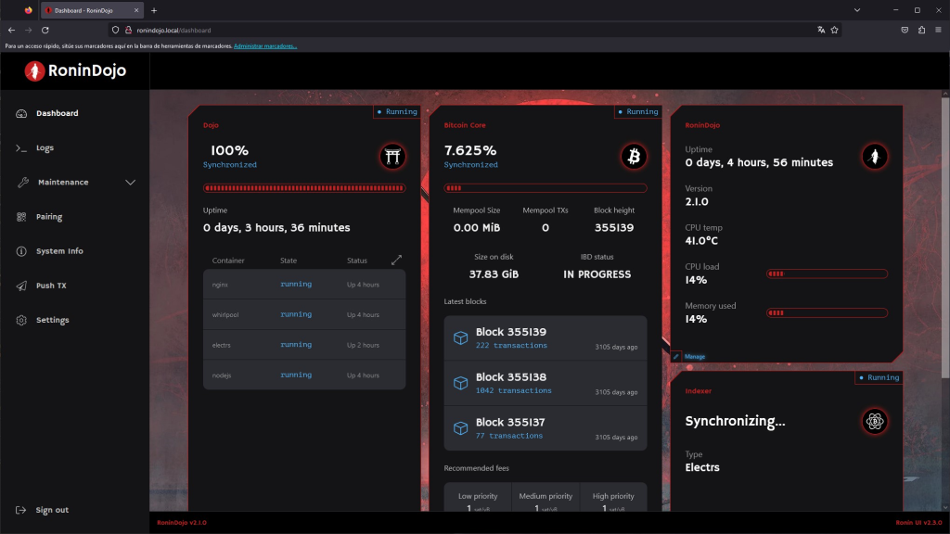Click the cube icon beside Block 355139

pos(460,337)
